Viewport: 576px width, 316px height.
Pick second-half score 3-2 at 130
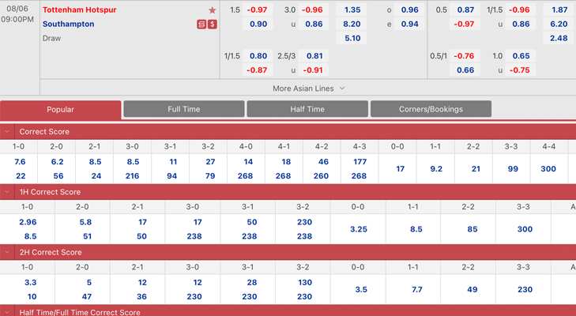[304, 283]
